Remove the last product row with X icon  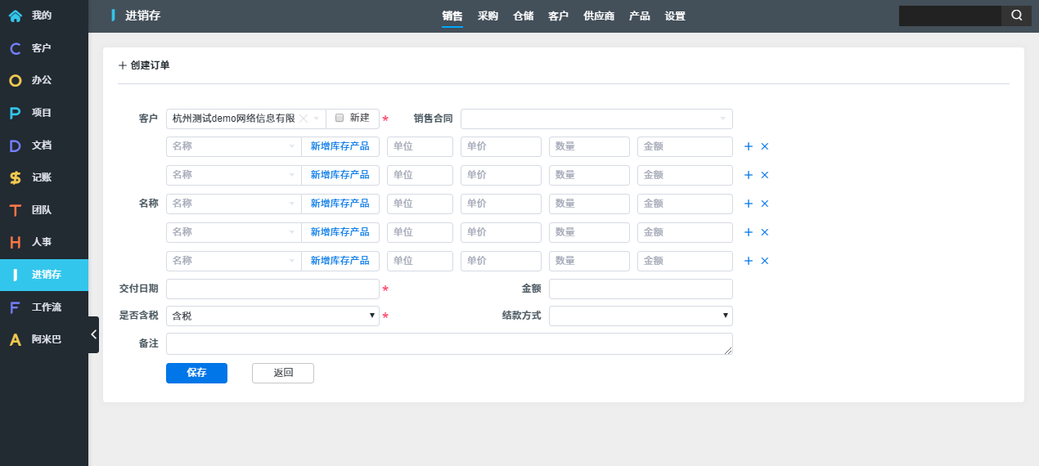[x=765, y=261]
